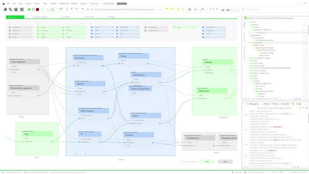309x174 pixels.
Task: Click the gray circle icon in toolbar
Action: (x=190, y=10)
